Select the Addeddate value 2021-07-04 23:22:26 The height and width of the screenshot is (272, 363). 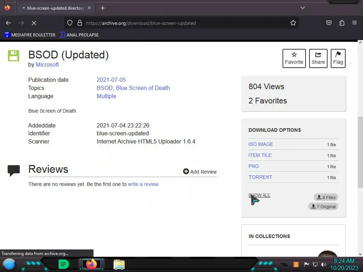(x=123, y=125)
